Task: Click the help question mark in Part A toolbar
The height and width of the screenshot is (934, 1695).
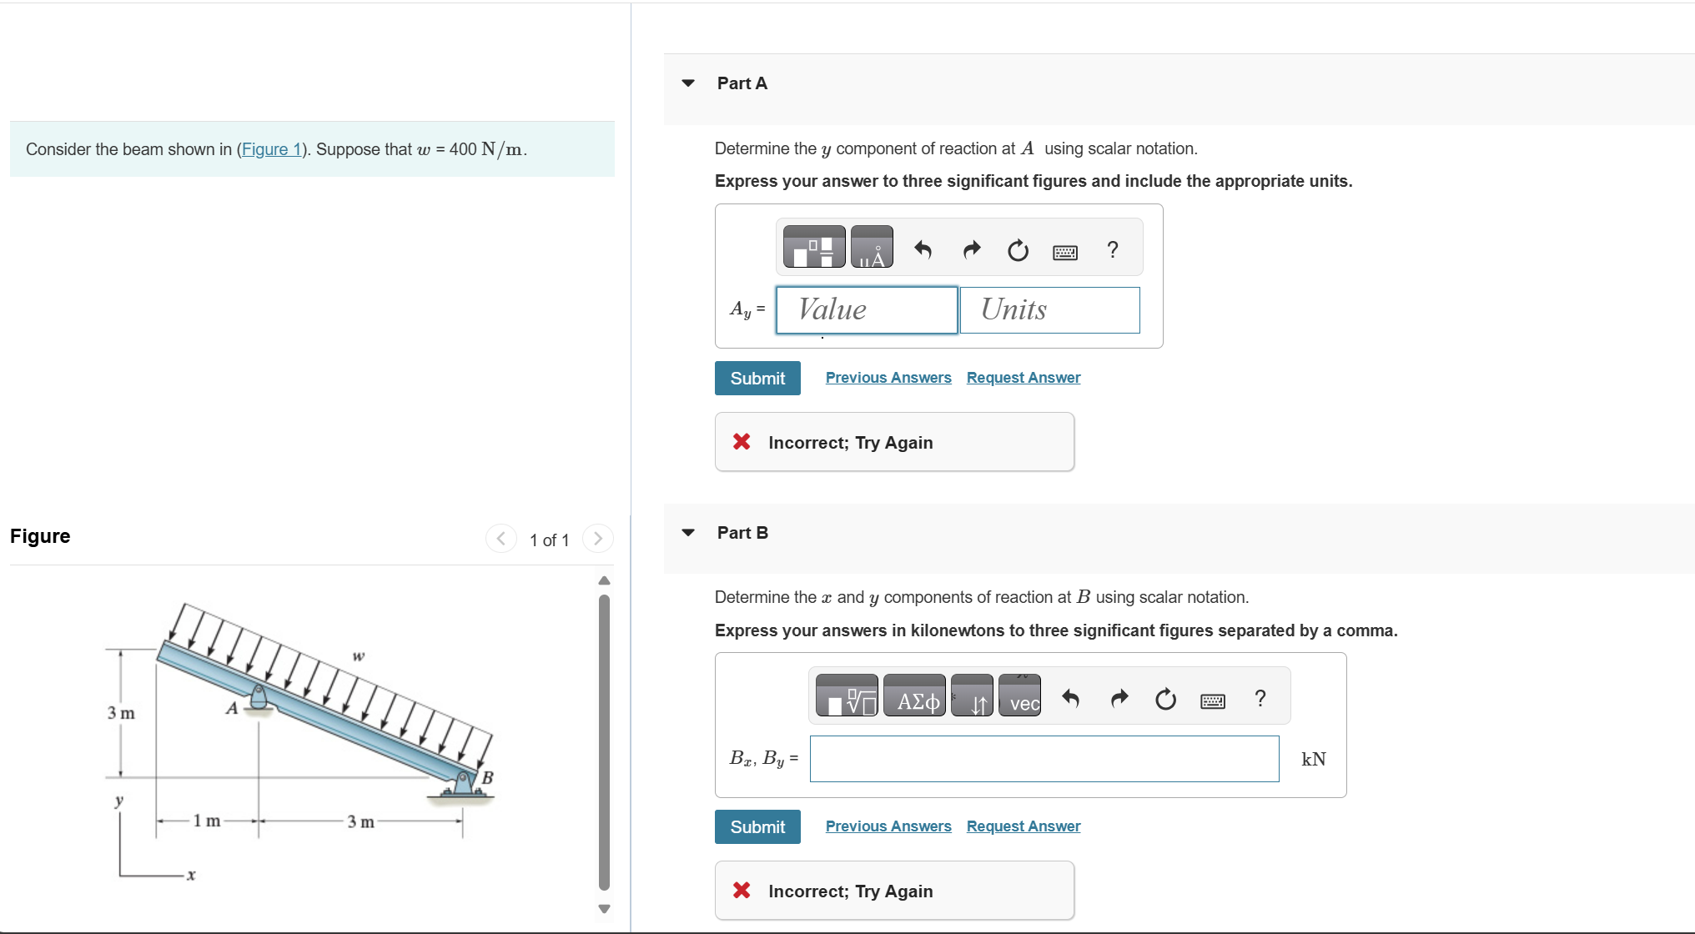Action: [1112, 249]
